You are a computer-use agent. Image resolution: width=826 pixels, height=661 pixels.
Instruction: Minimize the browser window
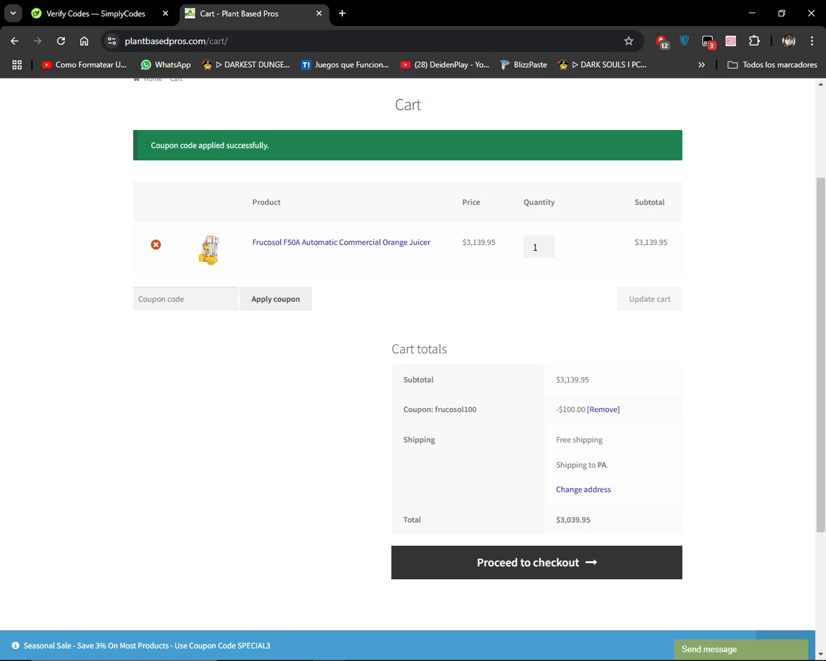coord(752,13)
